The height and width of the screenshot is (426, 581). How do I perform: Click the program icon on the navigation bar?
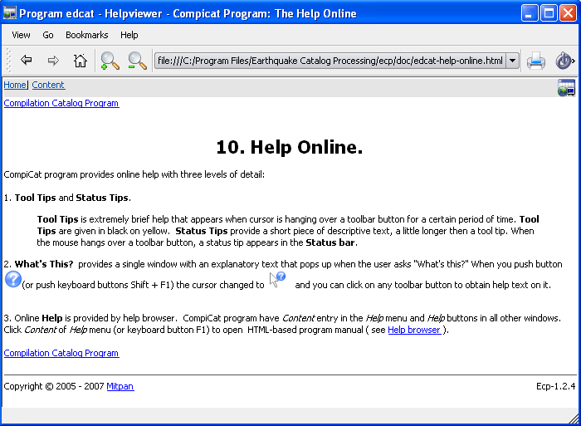566,88
